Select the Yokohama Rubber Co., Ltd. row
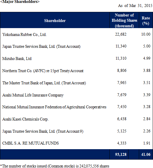The width and height of the screenshot is (153, 168). [76, 34]
